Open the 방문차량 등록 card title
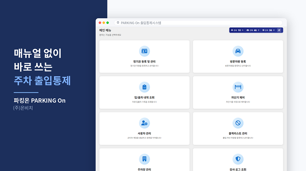The image size is (306, 171). pos(238,62)
